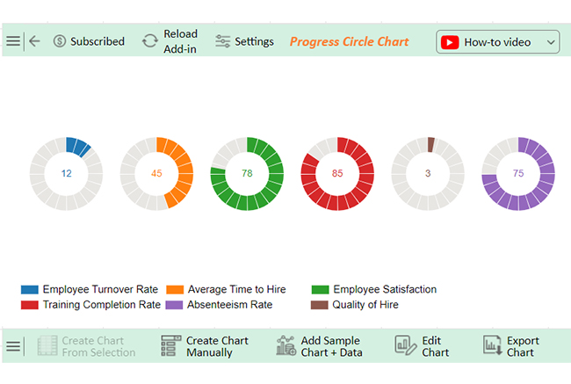Click Create Chart Manually label

click(x=217, y=346)
